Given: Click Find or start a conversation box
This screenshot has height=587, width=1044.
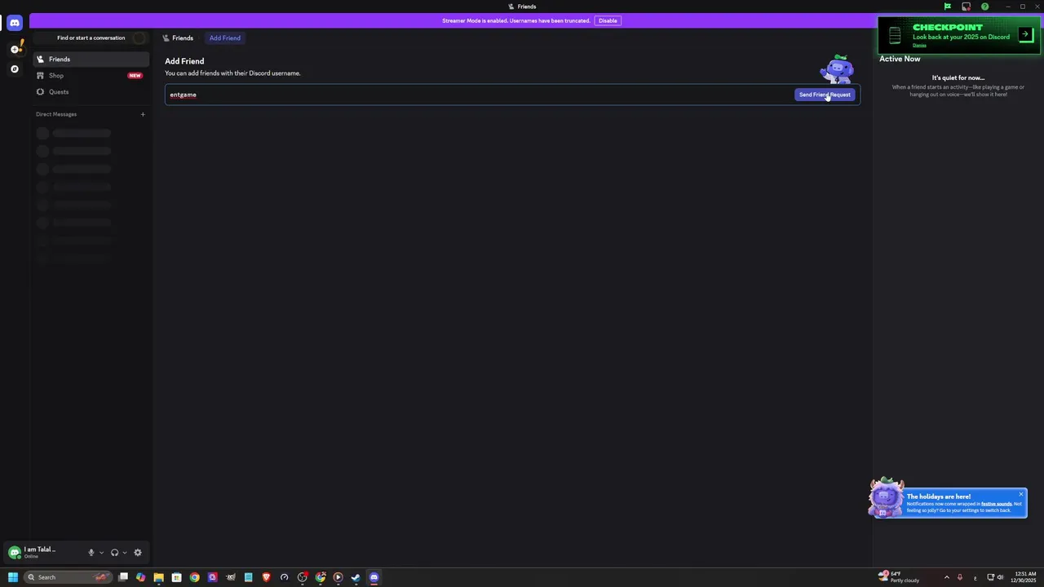Looking at the screenshot, I should coord(91,38).
